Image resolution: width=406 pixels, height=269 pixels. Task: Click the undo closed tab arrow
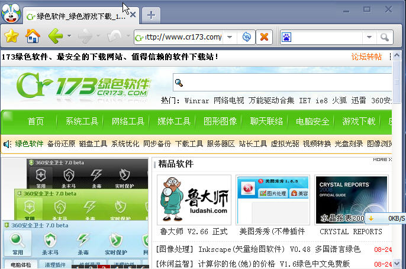114,36
